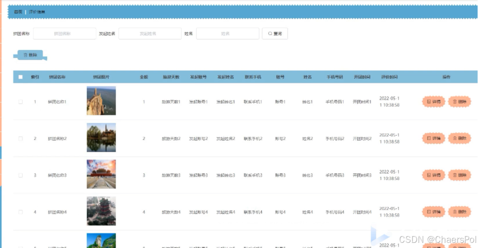
Task: Focus the 拼团名称 search input
Action: (x=65, y=34)
